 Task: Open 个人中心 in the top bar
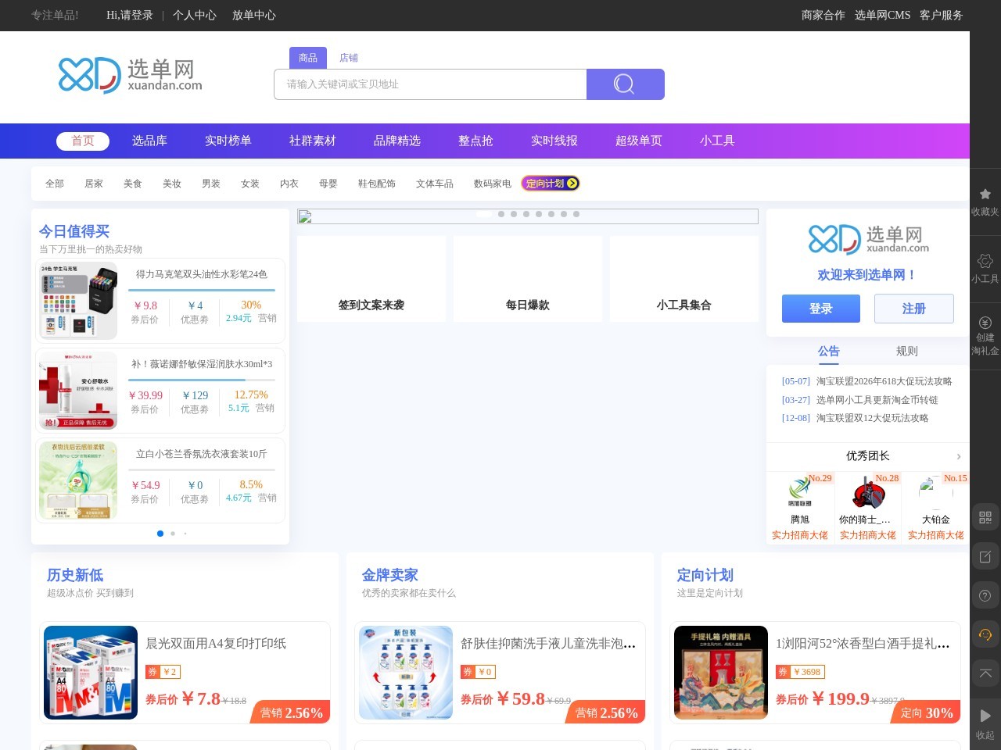[x=195, y=15]
